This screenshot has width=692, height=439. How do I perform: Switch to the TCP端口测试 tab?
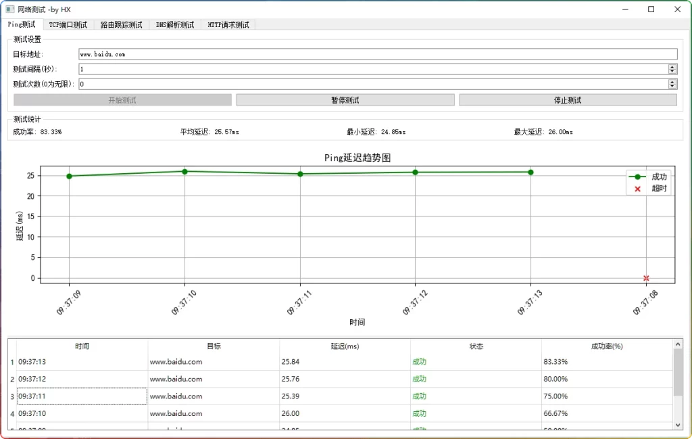pos(68,25)
